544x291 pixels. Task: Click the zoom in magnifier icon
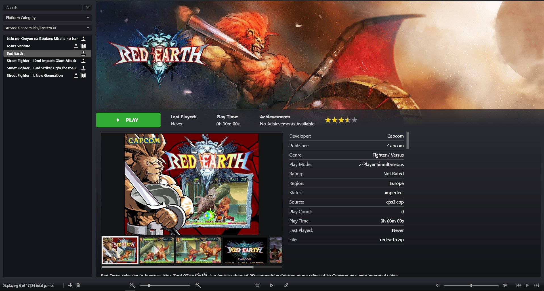coord(198,285)
